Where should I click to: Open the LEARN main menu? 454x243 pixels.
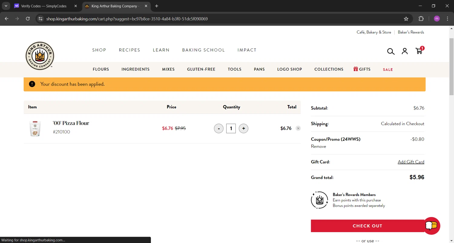[161, 50]
